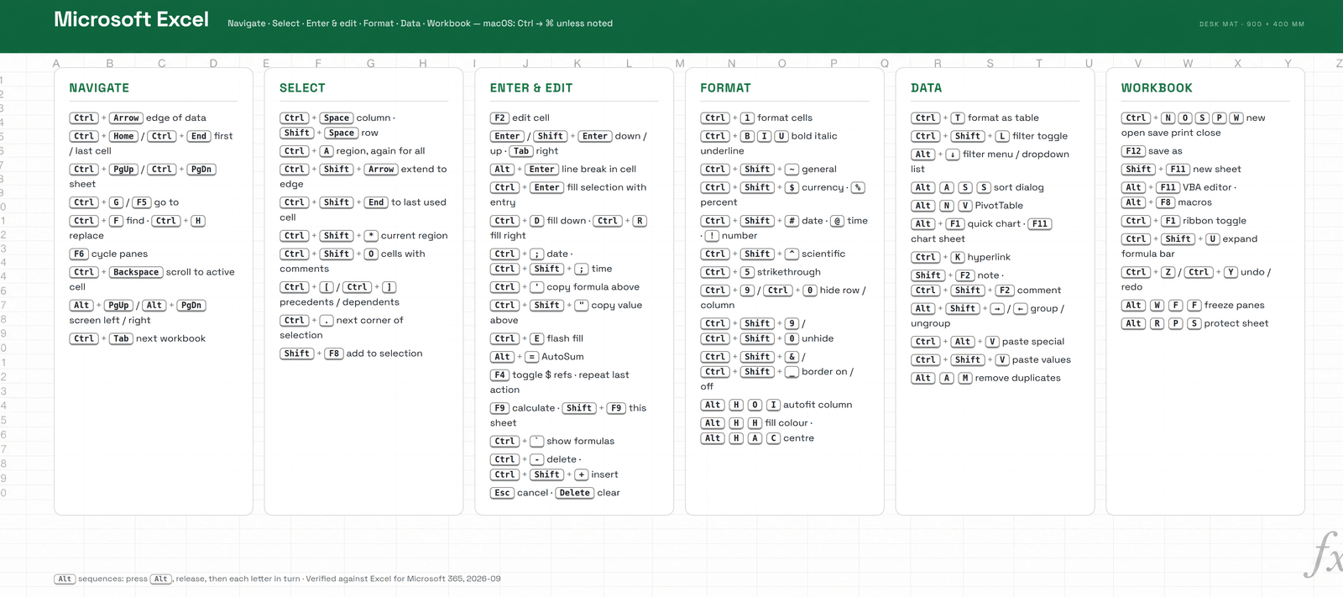The height and width of the screenshot is (597, 1343).
Task: Click the 'hyperlink' description
Action: point(989,258)
